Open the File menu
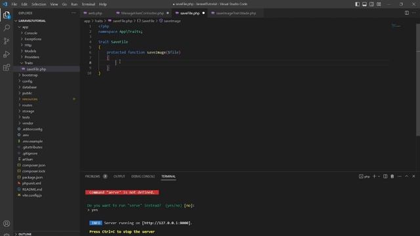 (x=14, y=5)
